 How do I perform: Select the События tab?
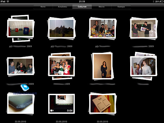click(x=82, y=7)
